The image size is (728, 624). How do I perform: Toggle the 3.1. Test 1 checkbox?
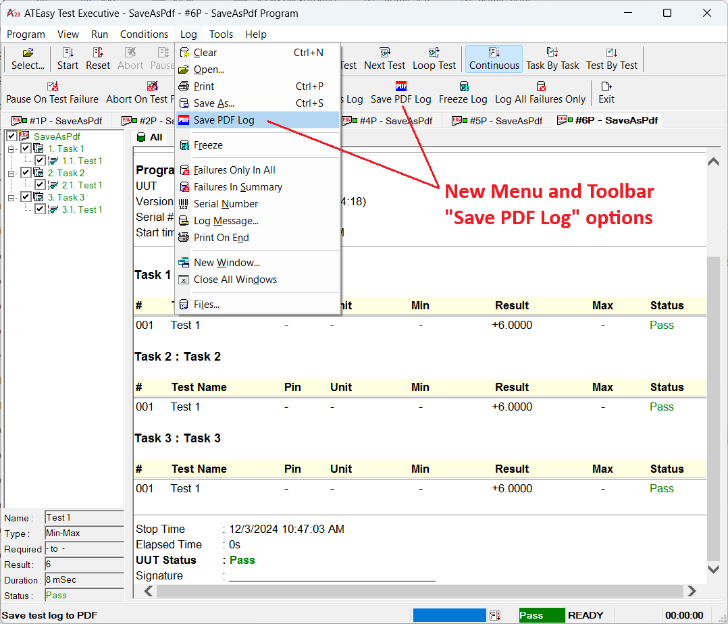pyautogui.click(x=41, y=209)
